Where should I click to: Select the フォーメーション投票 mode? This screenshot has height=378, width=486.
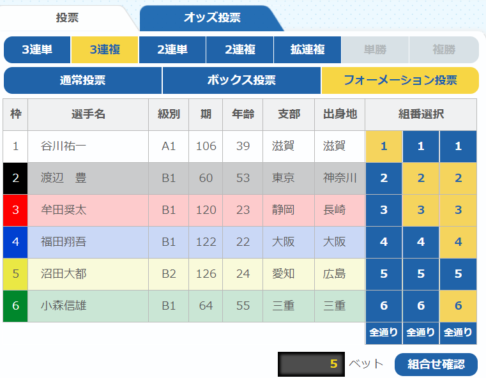tap(400, 80)
